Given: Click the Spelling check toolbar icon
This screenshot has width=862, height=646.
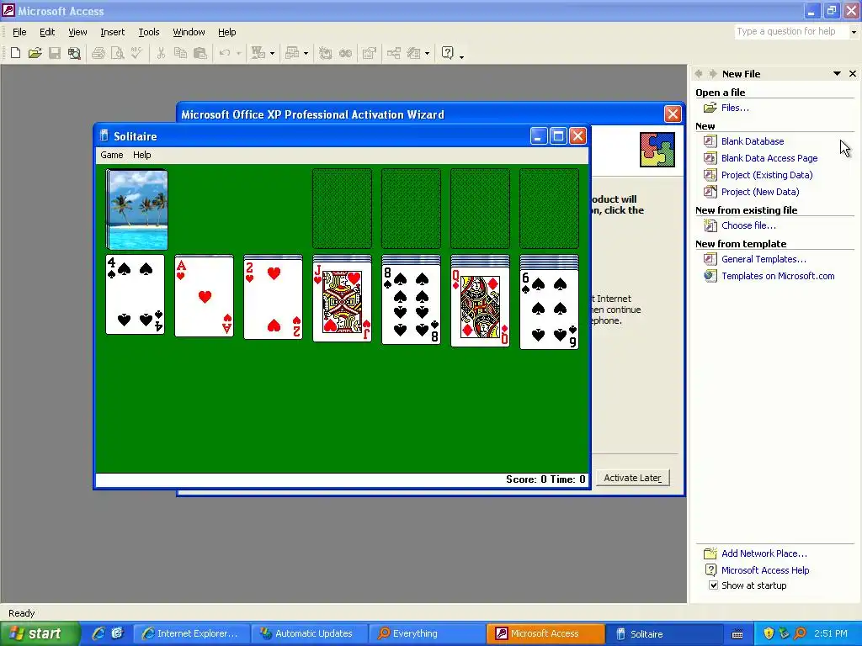Looking at the screenshot, I should [x=136, y=53].
